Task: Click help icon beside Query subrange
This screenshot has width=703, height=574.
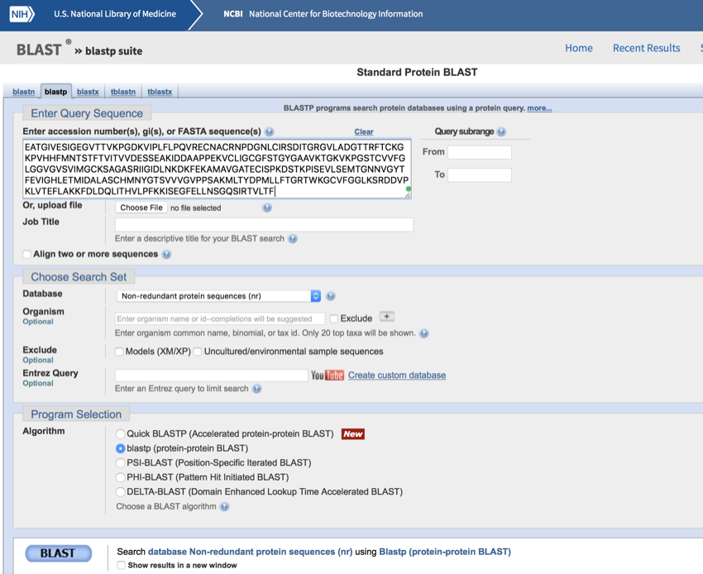Action: pyautogui.click(x=501, y=132)
